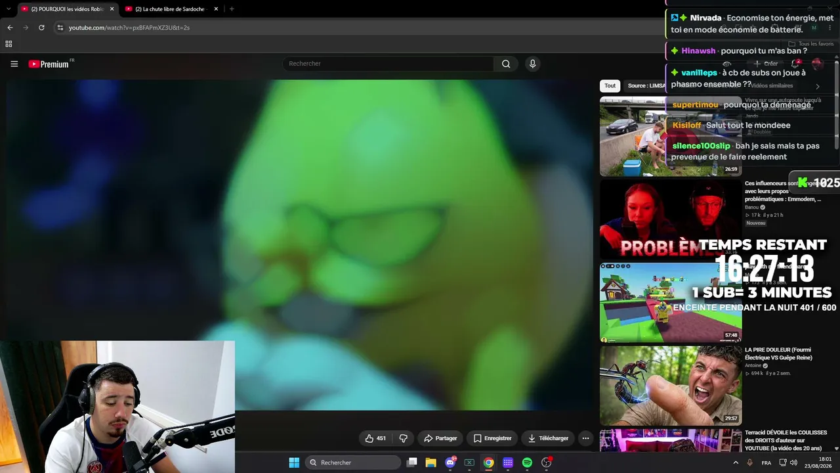Screen dimensions: 840x473
Task: Save video with the Enregistrer button
Action: [492, 438]
